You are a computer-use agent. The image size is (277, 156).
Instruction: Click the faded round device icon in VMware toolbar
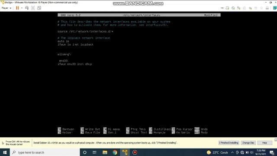click(x=261, y=8)
